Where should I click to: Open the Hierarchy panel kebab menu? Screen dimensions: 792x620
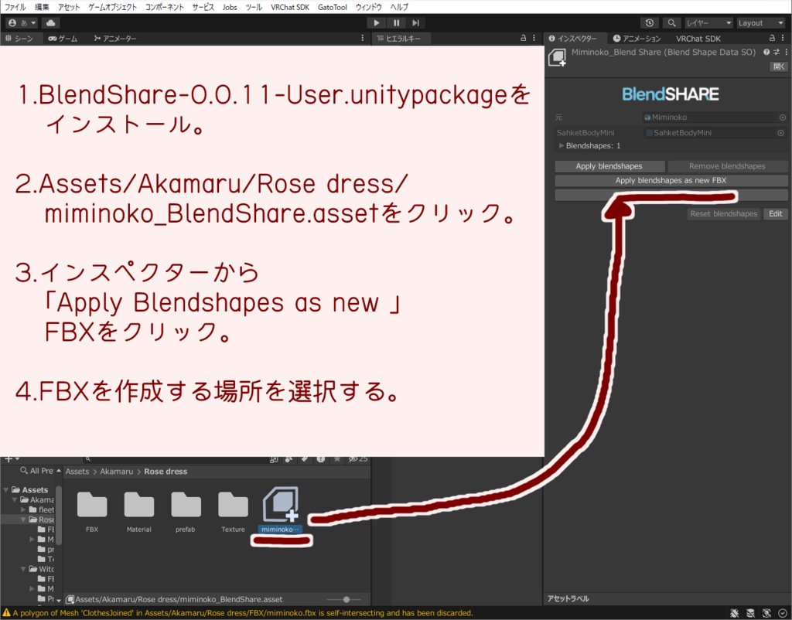(x=534, y=38)
